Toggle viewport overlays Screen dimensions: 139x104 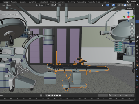coord(114,5)
